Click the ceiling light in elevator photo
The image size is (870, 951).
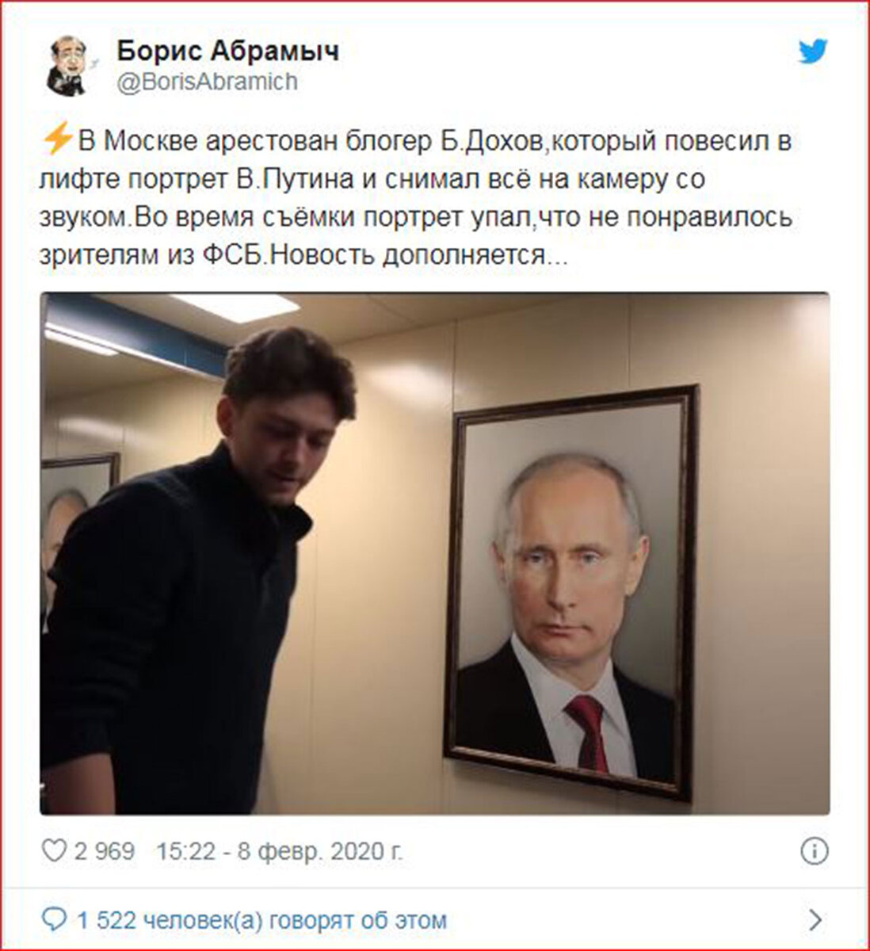(235, 306)
